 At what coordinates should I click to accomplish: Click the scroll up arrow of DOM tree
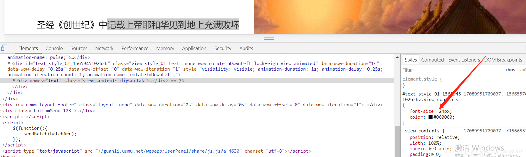[x=397, y=57]
